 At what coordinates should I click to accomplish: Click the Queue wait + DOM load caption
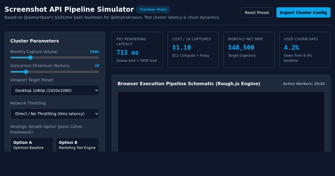click(137, 61)
